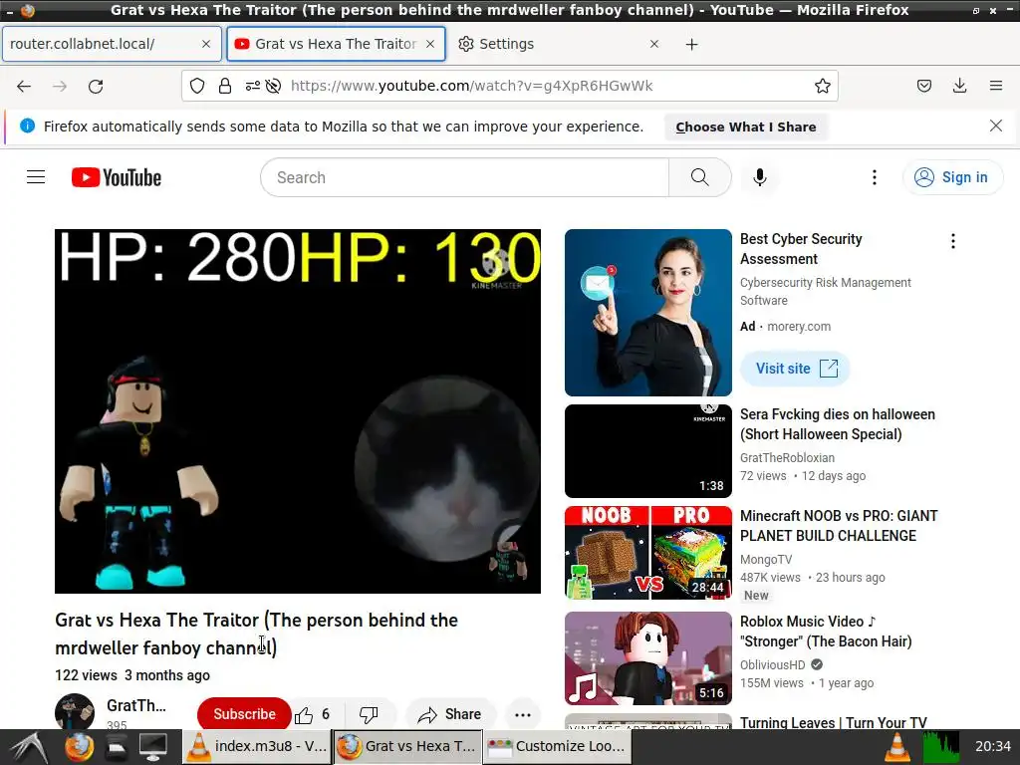Reload the current YouTube page
1020x765 pixels.
(x=96, y=86)
